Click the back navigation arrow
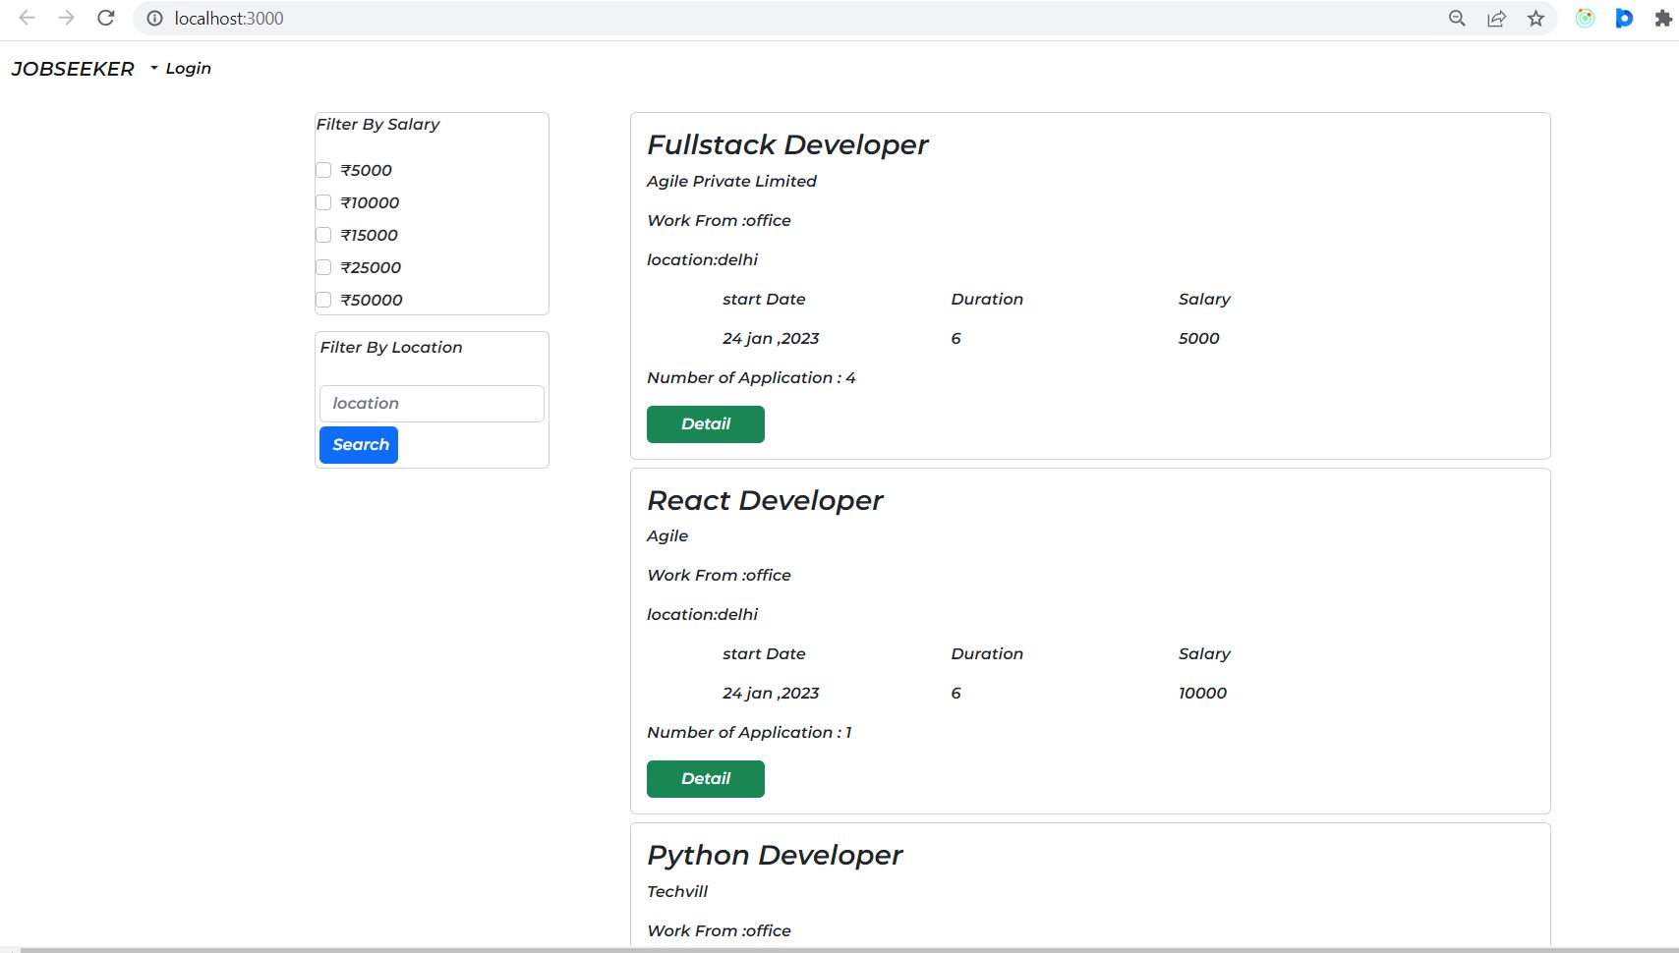The height and width of the screenshot is (953, 1679). click(29, 17)
